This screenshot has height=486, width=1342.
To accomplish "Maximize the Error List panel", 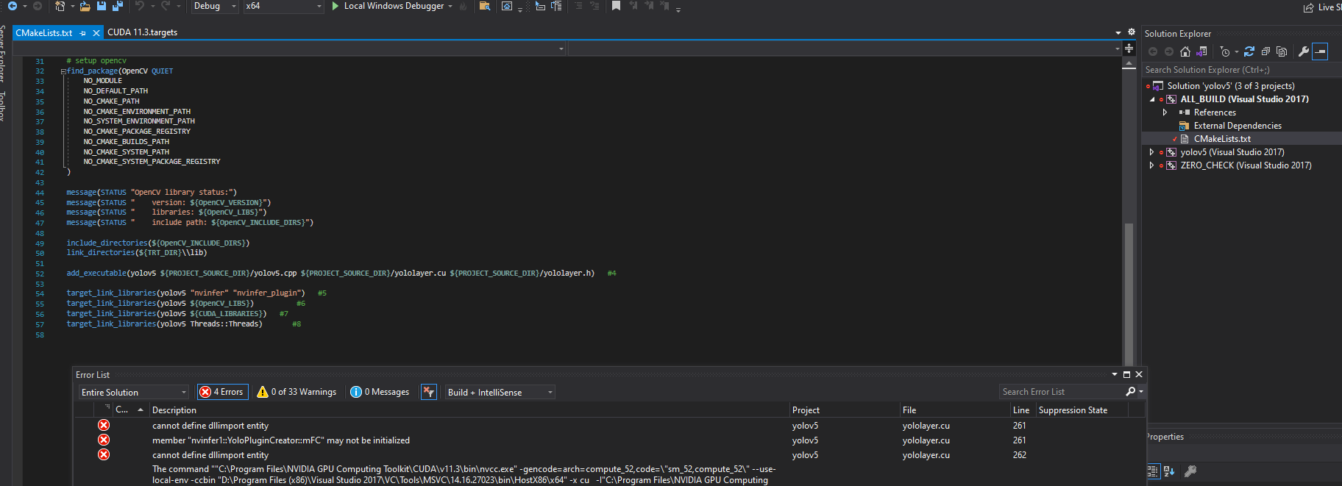I will pyautogui.click(x=1126, y=374).
